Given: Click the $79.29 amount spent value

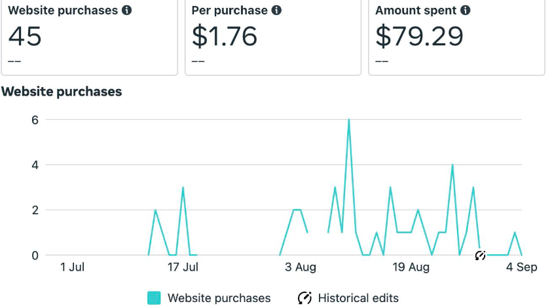Looking at the screenshot, I should pos(419,37).
